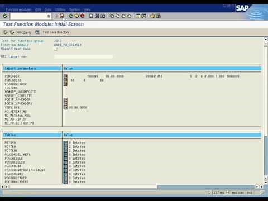
Task: Click the Find binoculars icon
Action: 97,16
